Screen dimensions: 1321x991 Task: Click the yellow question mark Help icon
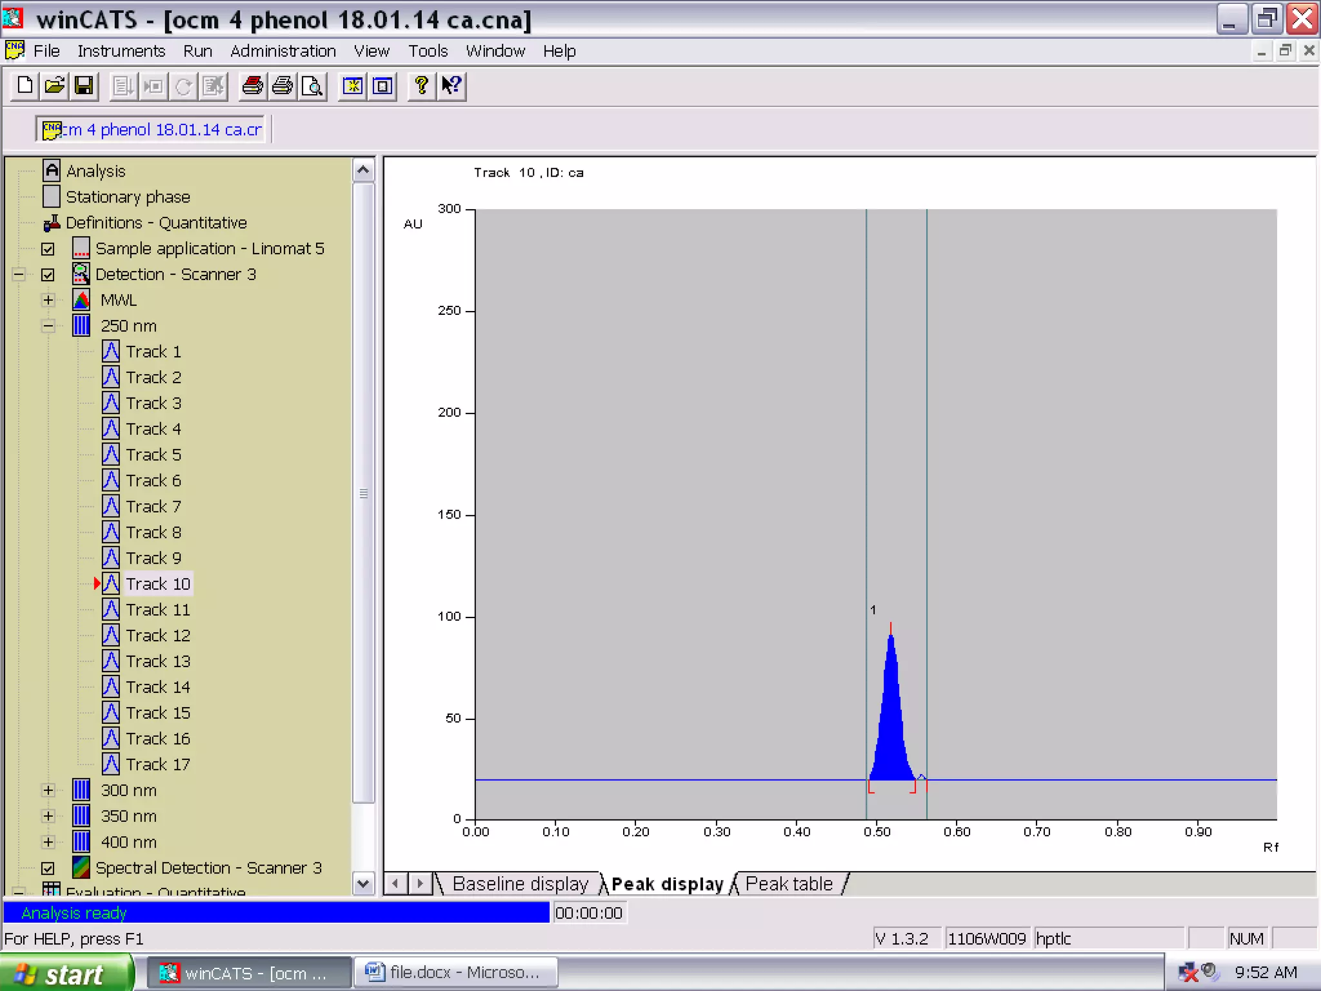[x=421, y=86]
